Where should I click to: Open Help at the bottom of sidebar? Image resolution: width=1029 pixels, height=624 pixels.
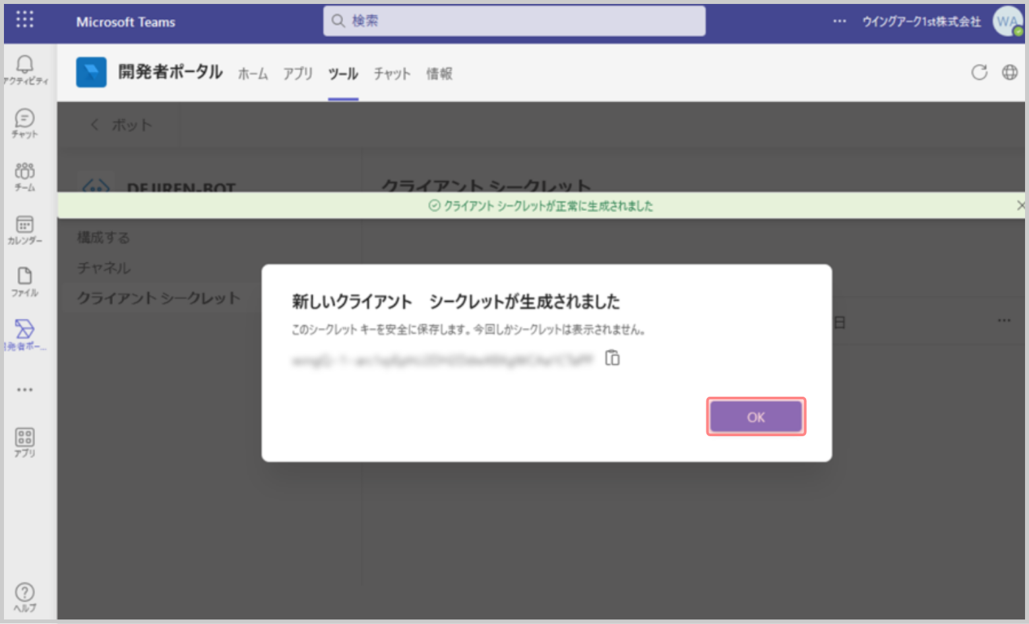pyautogui.click(x=25, y=597)
